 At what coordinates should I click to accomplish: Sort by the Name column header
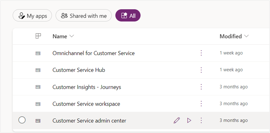63,36
